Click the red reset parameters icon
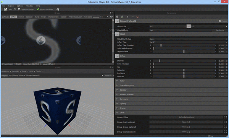229x138 pixels. point(137,17)
